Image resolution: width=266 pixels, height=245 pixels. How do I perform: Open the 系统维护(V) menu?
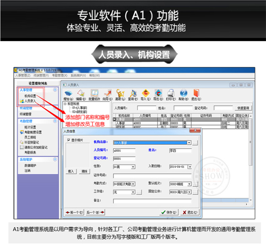[78, 76]
